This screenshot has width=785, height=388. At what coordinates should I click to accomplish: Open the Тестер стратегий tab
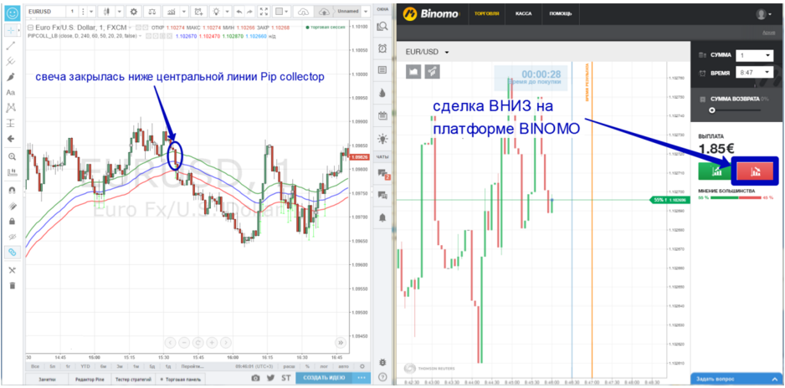point(133,380)
